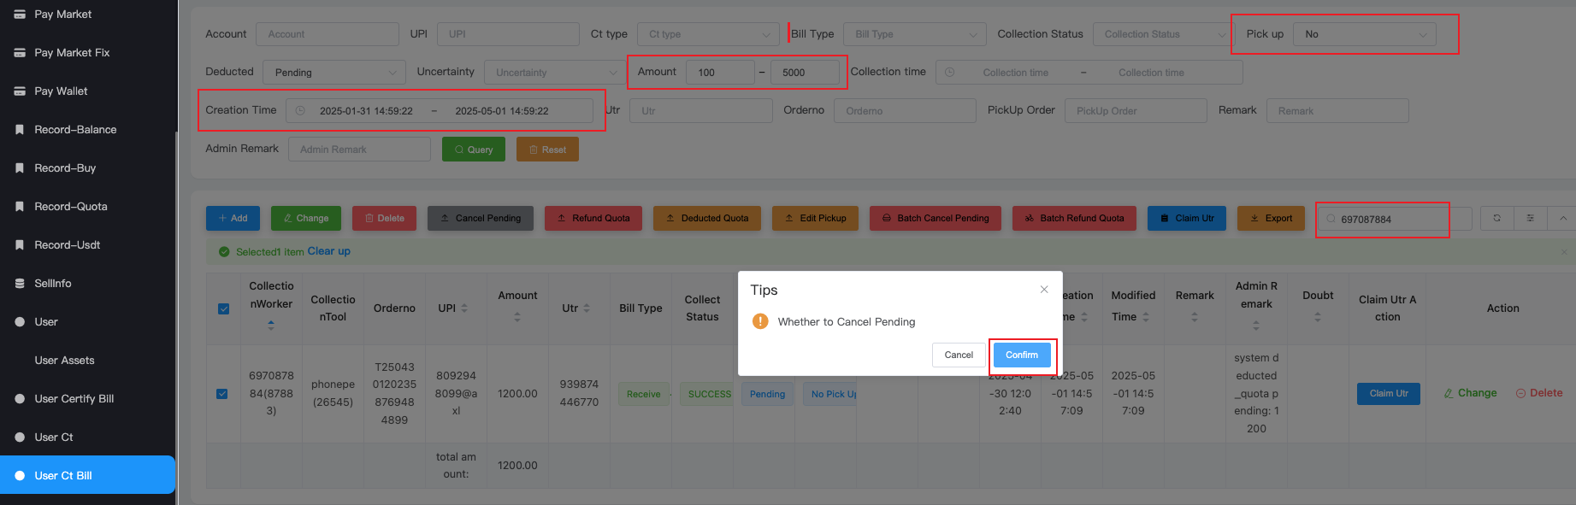The width and height of the screenshot is (1576, 505).
Task: Click the refresh icon beside the search box
Action: pos(1496,219)
